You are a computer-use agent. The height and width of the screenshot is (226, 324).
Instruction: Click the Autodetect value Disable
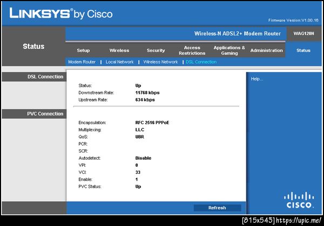[143, 158]
